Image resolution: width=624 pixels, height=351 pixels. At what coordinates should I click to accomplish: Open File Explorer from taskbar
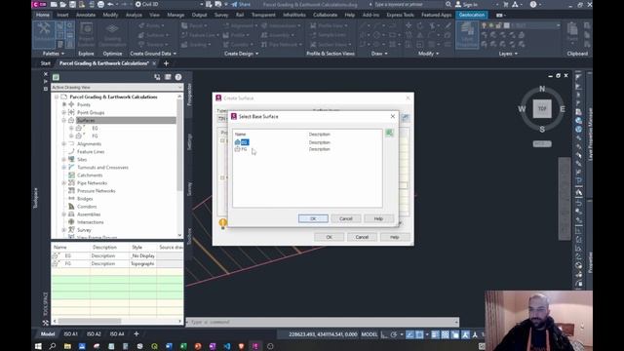click(x=67, y=346)
